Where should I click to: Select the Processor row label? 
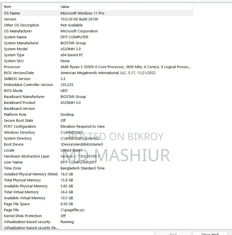[12, 67]
